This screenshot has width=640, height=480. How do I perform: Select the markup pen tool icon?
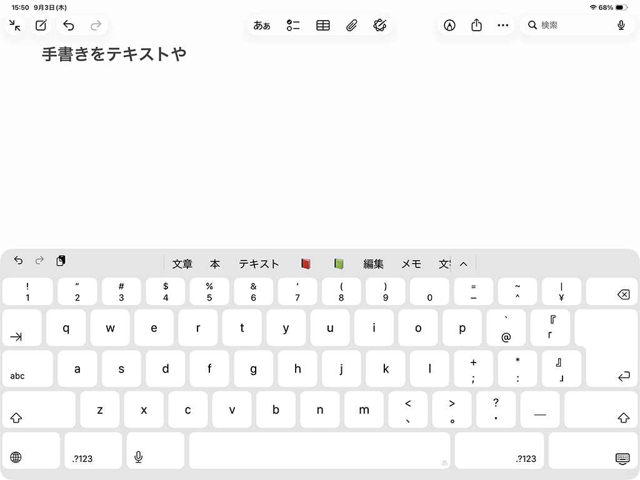pos(449,25)
